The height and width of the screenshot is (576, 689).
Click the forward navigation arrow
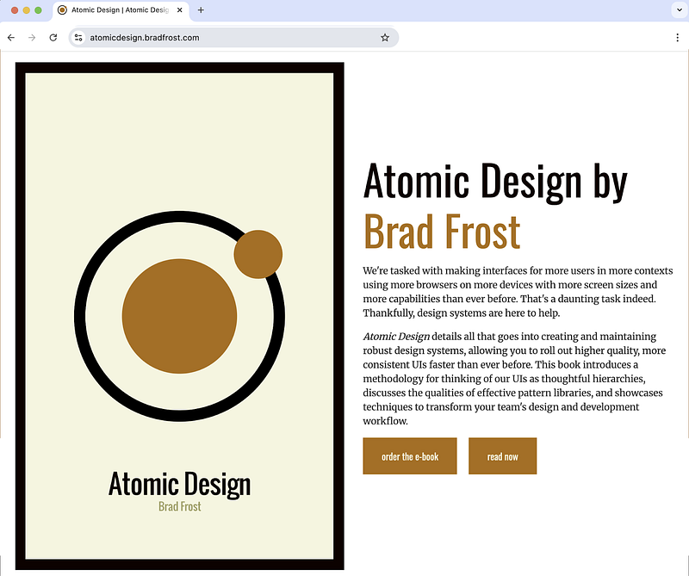coord(32,38)
